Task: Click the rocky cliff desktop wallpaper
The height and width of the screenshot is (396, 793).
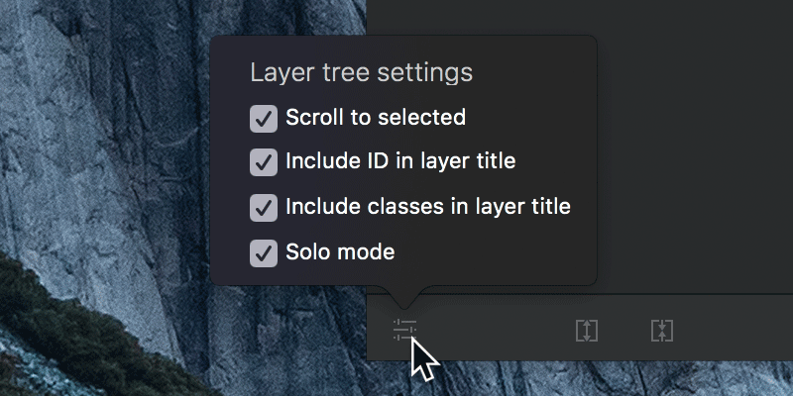Action: (x=101, y=127)
